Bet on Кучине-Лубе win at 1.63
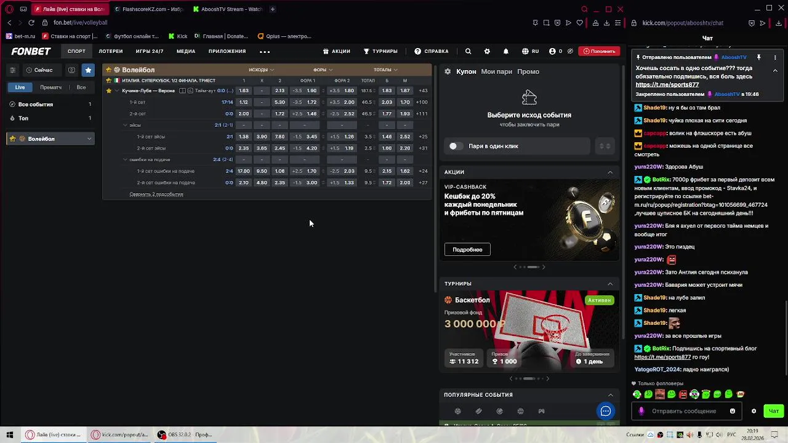 coord(244,90)
